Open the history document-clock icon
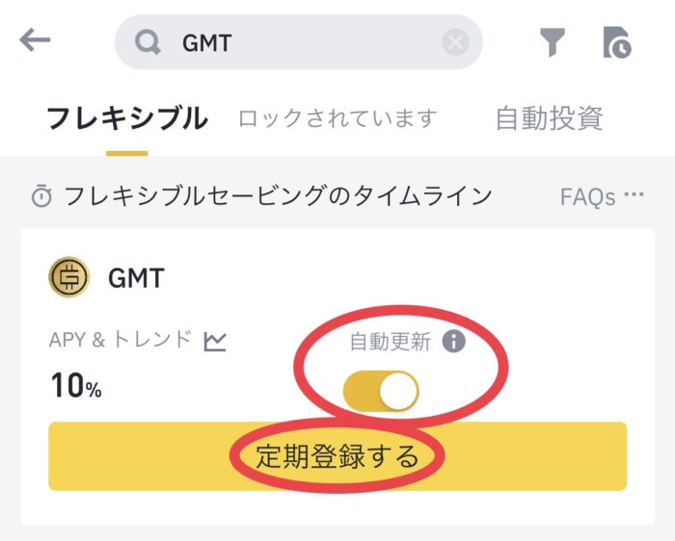This screenshot has height=541, width=675. point(615,42)
